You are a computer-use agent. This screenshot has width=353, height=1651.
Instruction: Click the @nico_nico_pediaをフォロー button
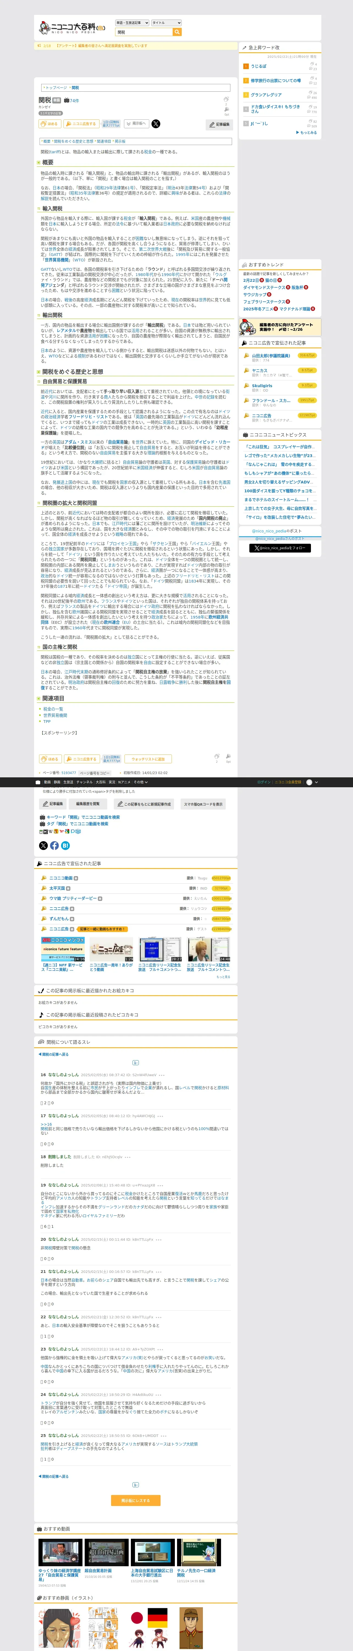pos(280,548)
